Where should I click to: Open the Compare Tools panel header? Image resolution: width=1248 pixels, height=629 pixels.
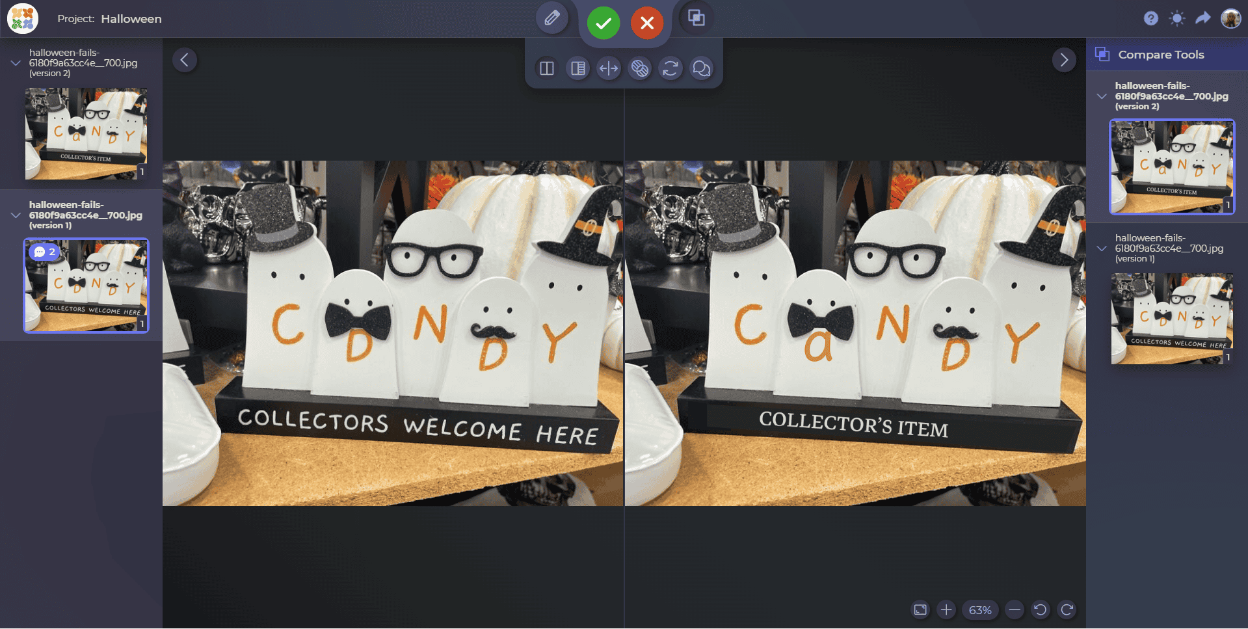point(1160,55)
